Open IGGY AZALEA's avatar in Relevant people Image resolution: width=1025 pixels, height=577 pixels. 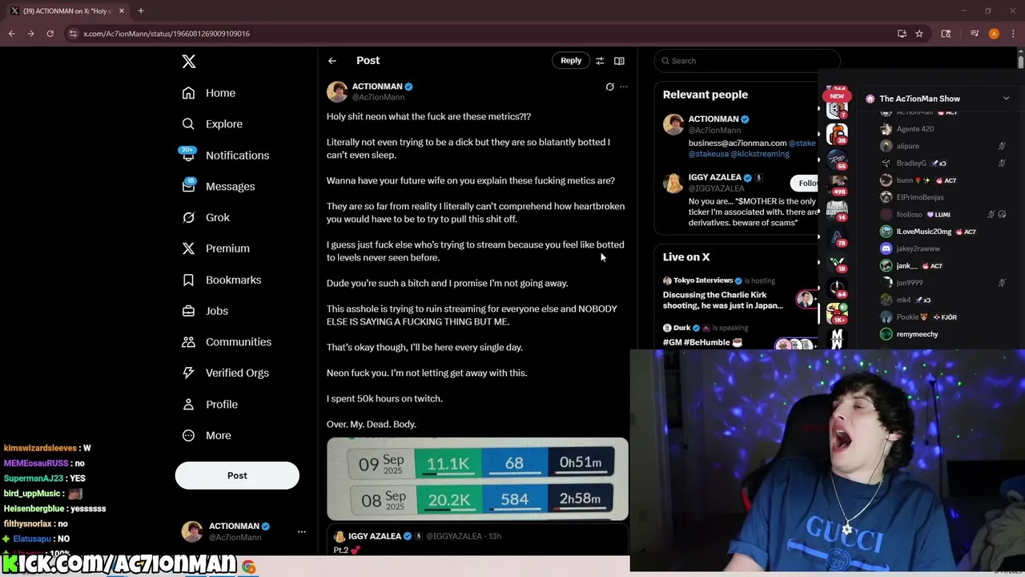point(673,182)
